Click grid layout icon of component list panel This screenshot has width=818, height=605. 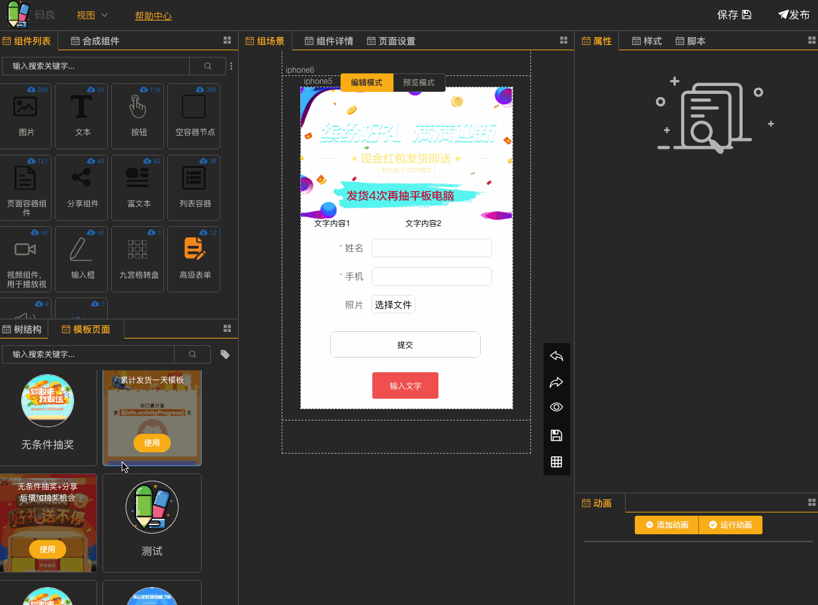(227, 40)
